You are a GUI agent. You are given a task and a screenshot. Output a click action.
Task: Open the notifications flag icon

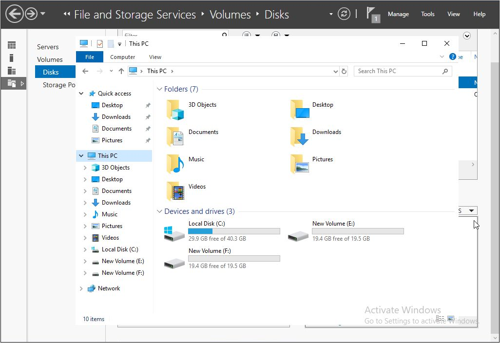pos(372,14)
